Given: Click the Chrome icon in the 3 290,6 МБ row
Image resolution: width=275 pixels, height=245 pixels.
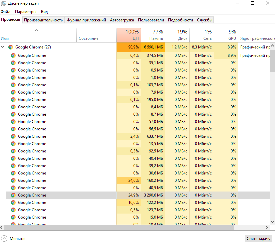Looking at the screenshot, I should coord(13,195).
